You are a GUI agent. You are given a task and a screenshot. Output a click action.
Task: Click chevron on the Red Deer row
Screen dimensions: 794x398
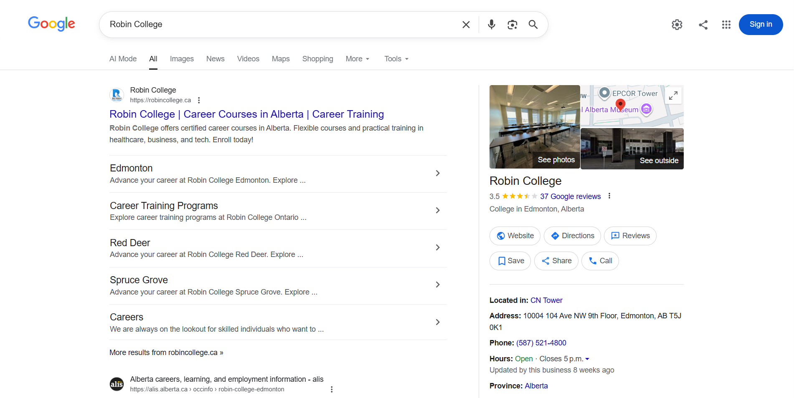(438, 247)
